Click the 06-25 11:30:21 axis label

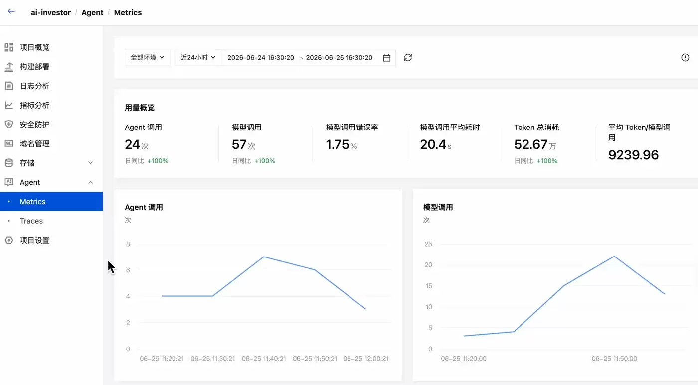[213, 359]
